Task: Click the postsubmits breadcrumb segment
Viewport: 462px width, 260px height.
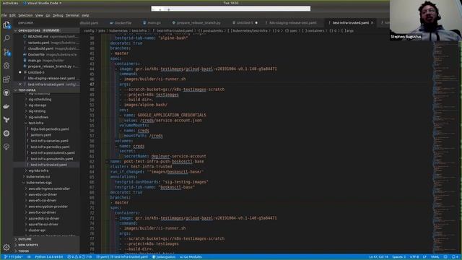Action: pyautogui.click(x=211, y=30)
